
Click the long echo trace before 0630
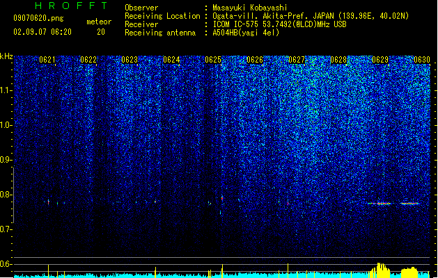click(x=409, y=203)
